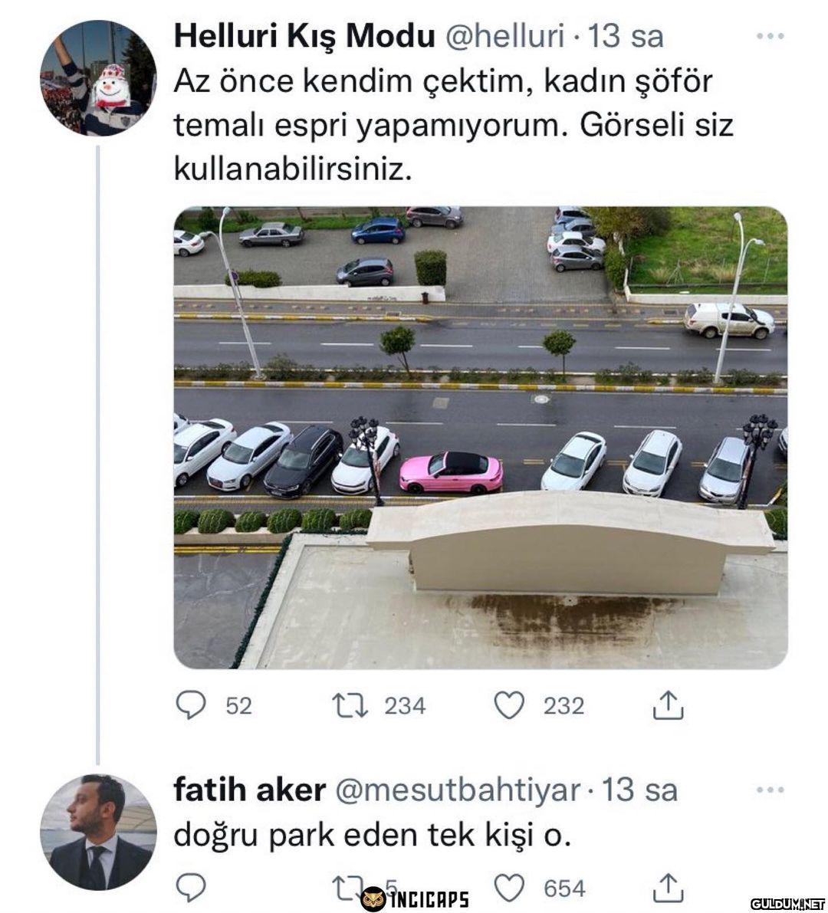This screenshot has width=828, height=913.
Task: Open more options on Helluri's tweet
Action: click(770, 36)
